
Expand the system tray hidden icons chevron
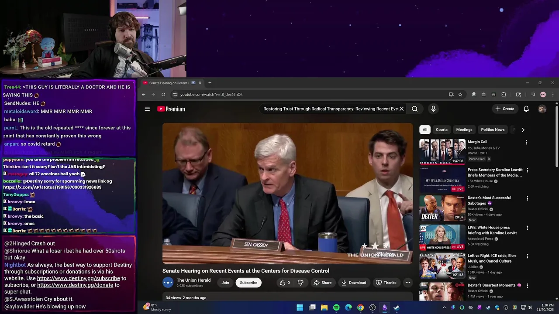(444, 307)
